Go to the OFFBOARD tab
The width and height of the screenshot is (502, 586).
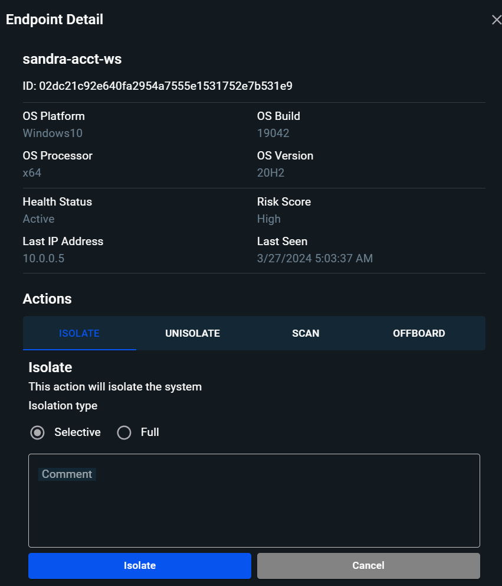(419, 333)
